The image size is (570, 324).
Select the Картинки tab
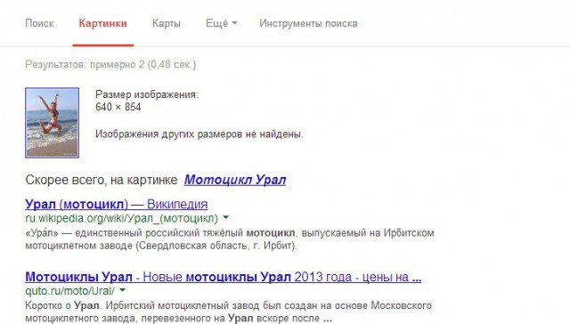coord(103,24)
